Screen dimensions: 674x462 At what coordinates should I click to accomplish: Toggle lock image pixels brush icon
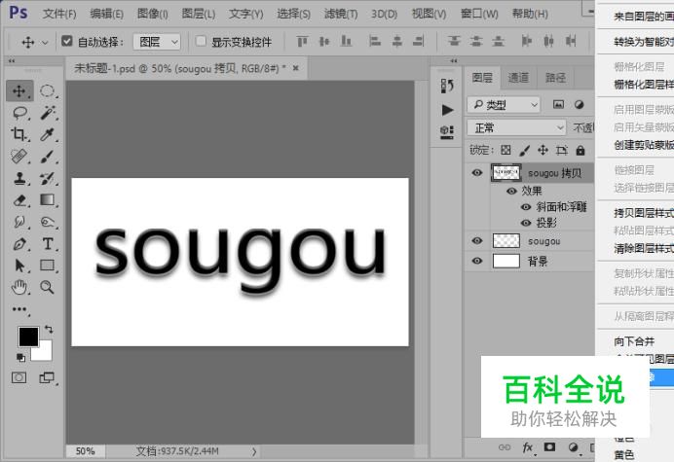point(524,151)
